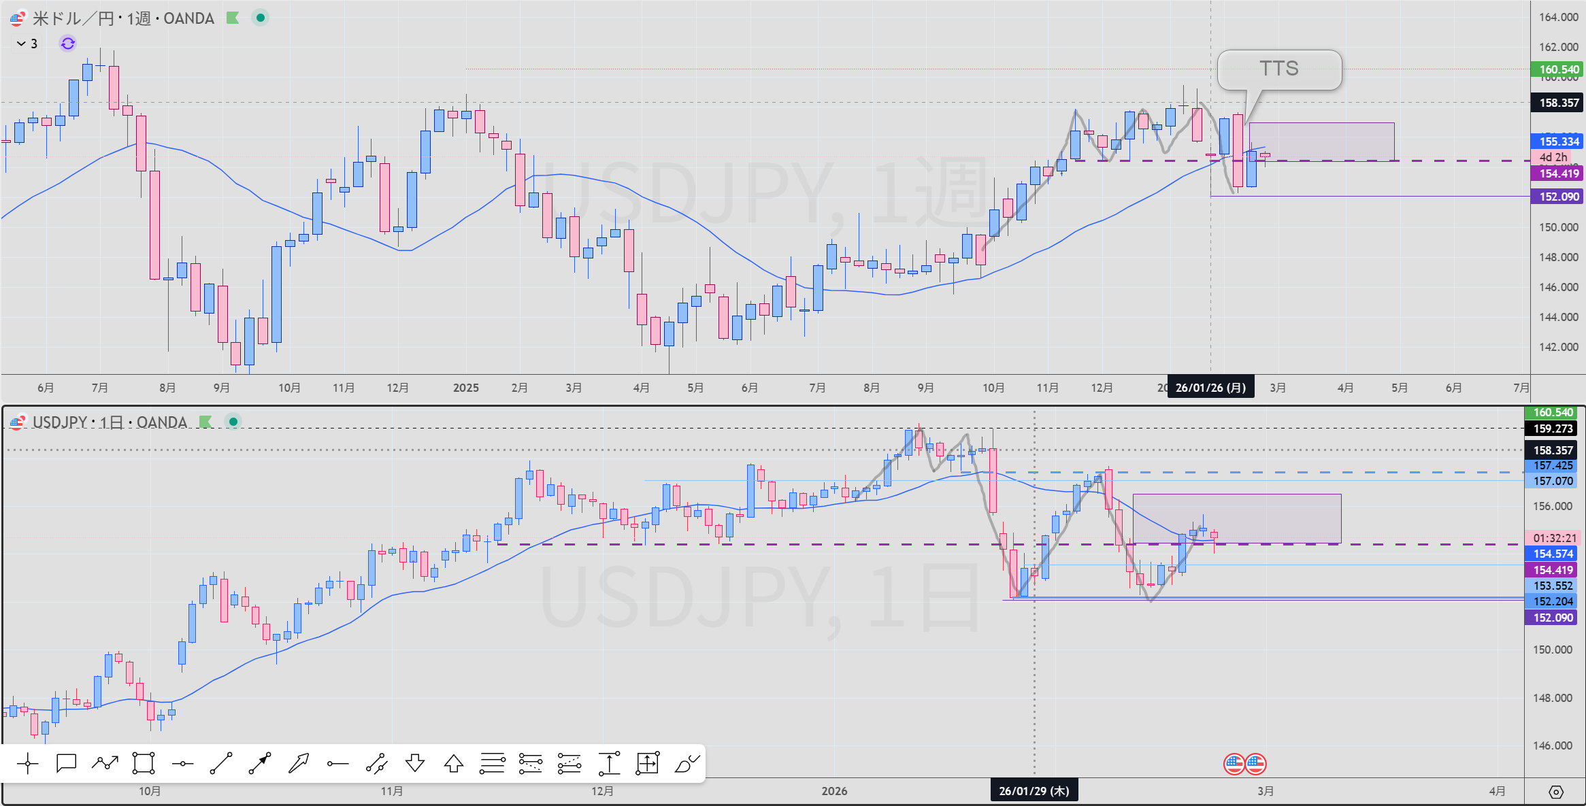Click the purple indicator refresh icon
This screenshot has height=806, width=1586.
[67, 44]
